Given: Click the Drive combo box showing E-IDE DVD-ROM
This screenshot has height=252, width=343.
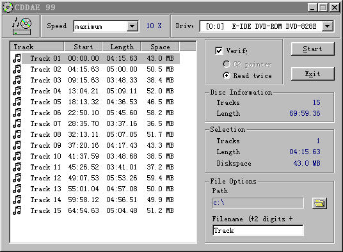Looking at the screenshot, I should [266, 26].
